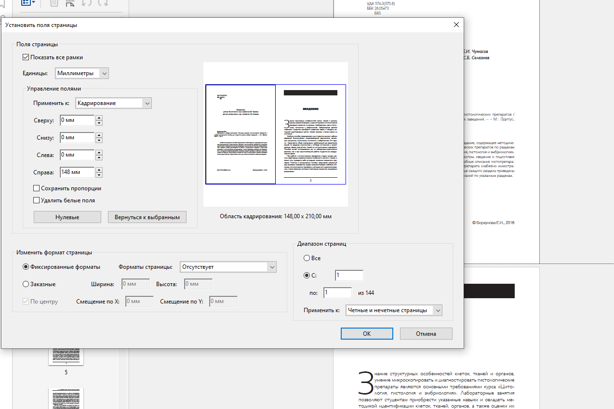The width and height of the screenshot is (614, 409).
Task: Select the Фиксированные форматы radio button
Action: coord(26,266)
